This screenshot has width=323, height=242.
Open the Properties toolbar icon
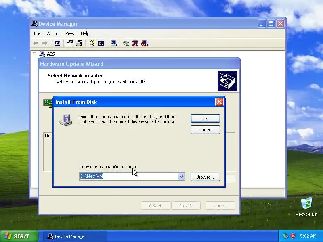click(69, 43)
